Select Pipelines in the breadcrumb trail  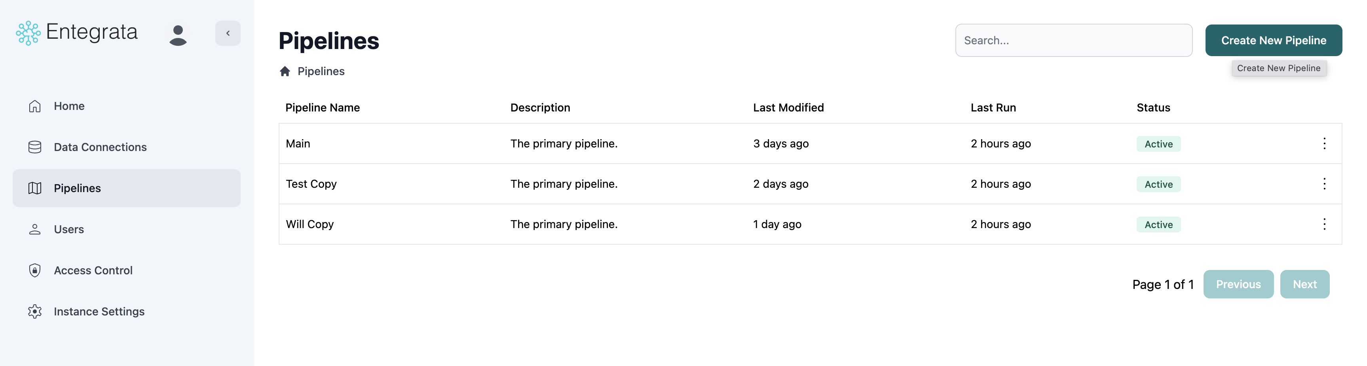click(321, 71)
